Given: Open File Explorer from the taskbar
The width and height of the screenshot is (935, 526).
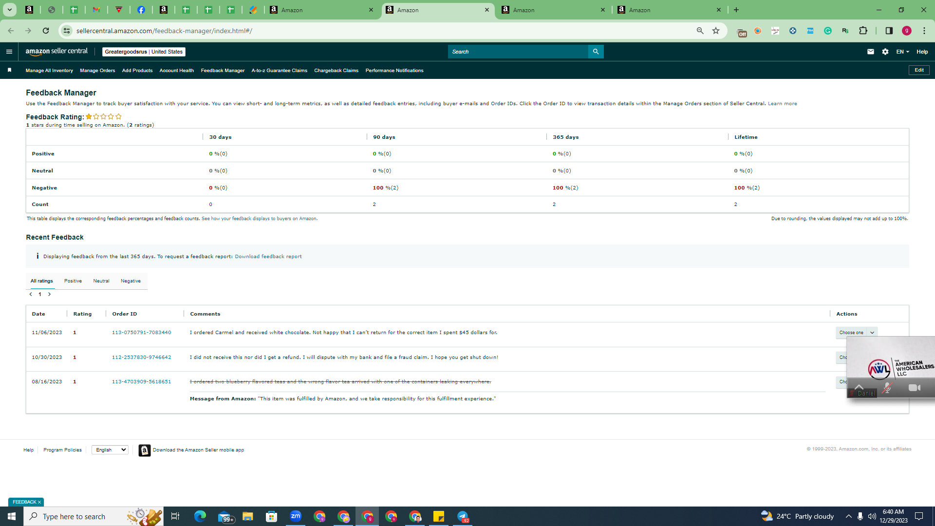Looking at the screenshot, I should pyautogui.click(x=248, y=516).
